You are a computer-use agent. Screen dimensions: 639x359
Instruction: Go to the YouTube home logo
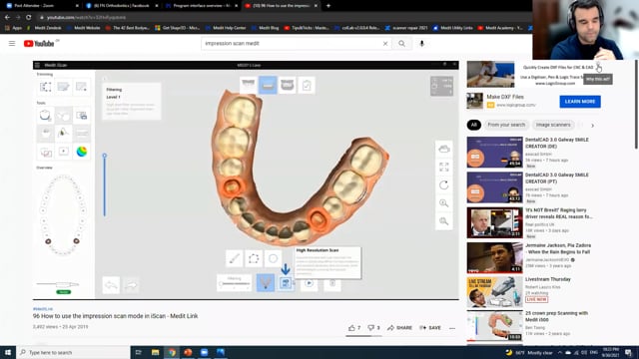39,44
